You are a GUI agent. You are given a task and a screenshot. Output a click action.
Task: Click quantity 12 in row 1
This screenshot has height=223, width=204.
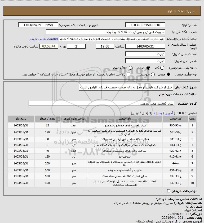(47, 125)
